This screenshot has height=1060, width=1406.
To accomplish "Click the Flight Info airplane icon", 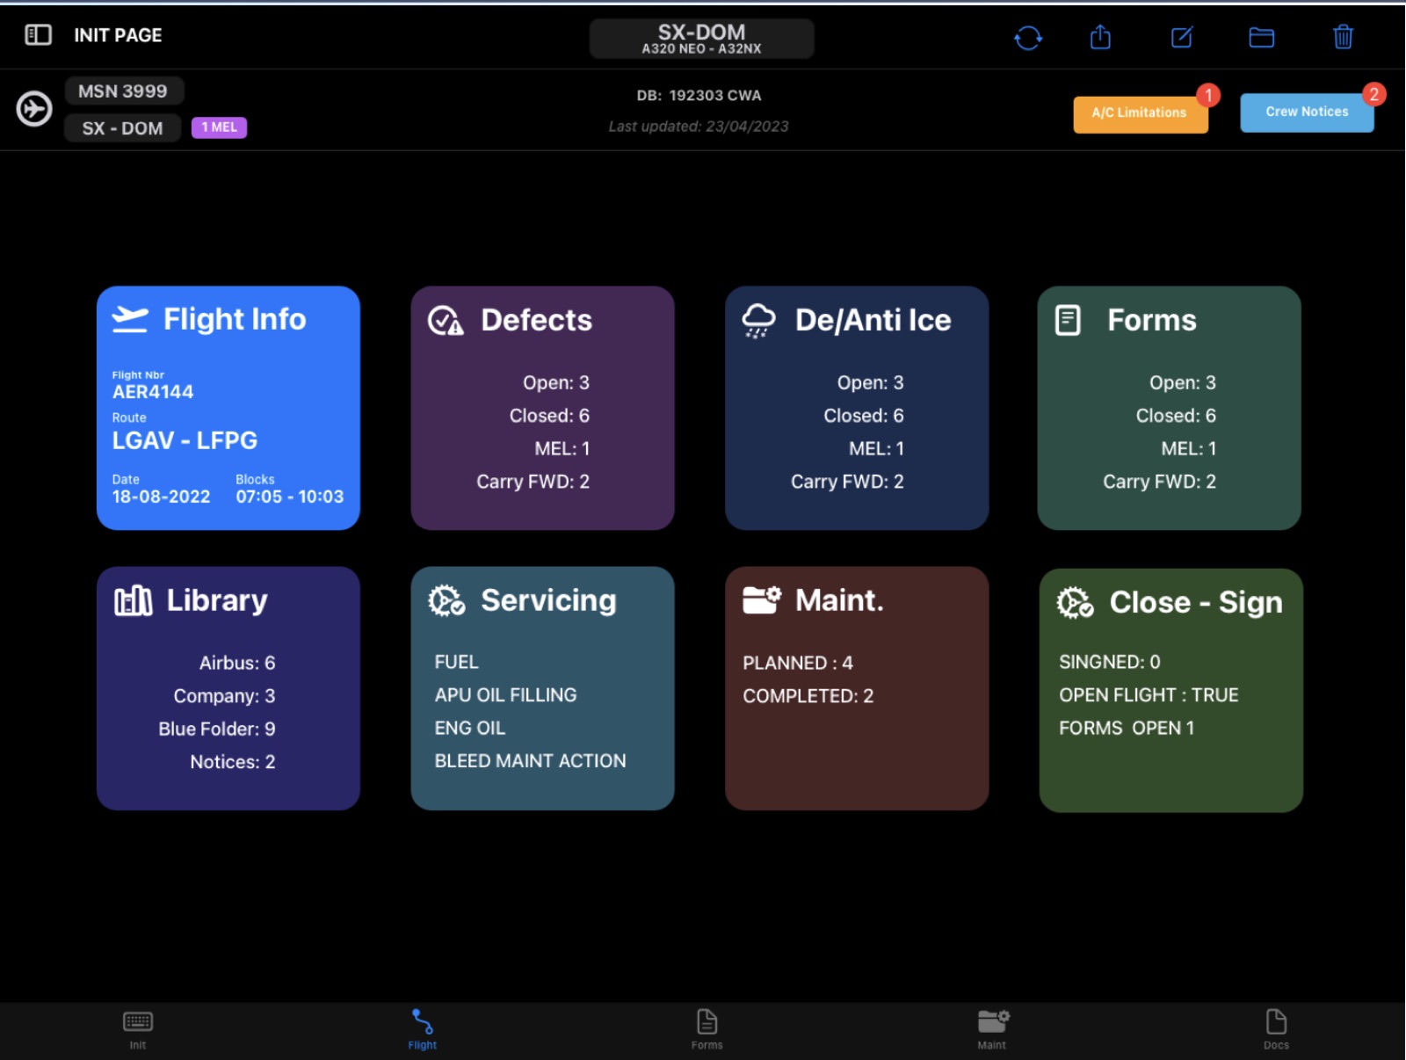I will tap(130, 319).
